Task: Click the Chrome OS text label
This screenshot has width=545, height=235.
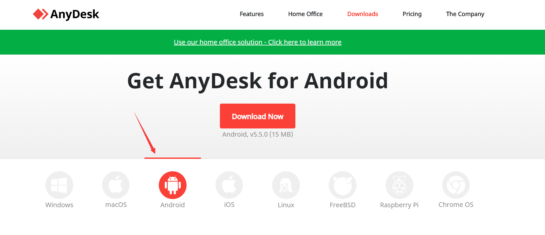Action: coord(456,205)
